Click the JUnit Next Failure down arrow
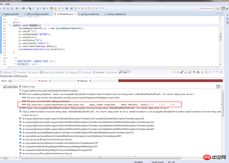 point(174,72)
